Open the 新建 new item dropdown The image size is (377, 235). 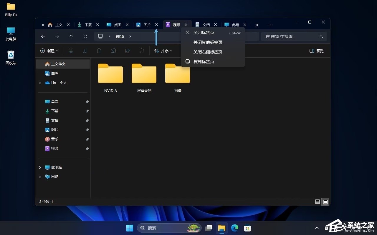49,51
